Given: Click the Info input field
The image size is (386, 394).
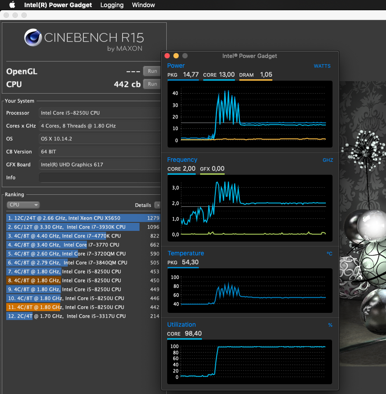Looking at the screenshot, I should 99,177.
